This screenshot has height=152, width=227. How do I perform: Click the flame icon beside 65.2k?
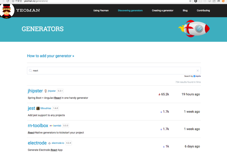[x=159, y=94]
